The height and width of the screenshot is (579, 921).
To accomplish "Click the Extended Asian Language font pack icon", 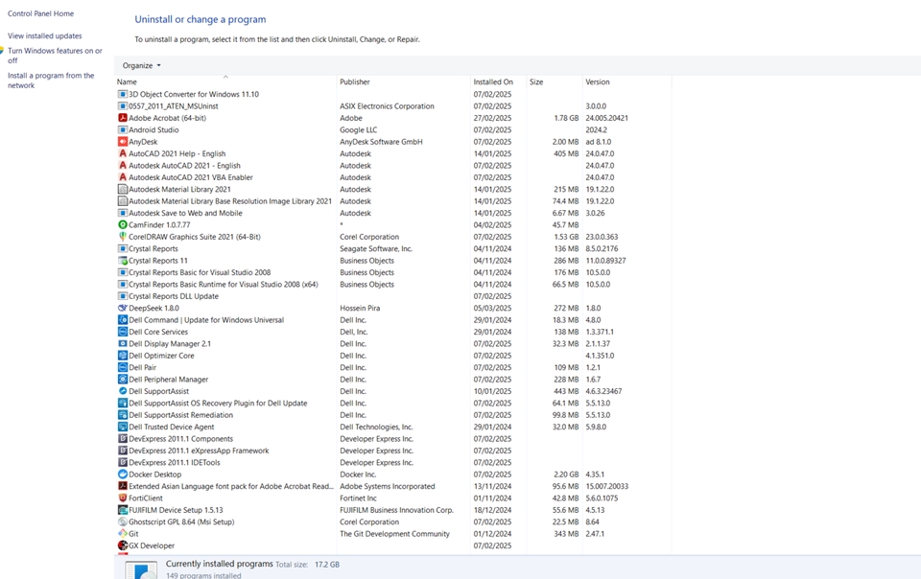I will point(123,486).
